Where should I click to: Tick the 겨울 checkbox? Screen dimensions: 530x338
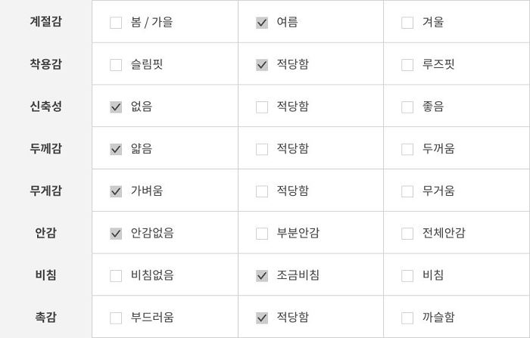pos(407,23)
